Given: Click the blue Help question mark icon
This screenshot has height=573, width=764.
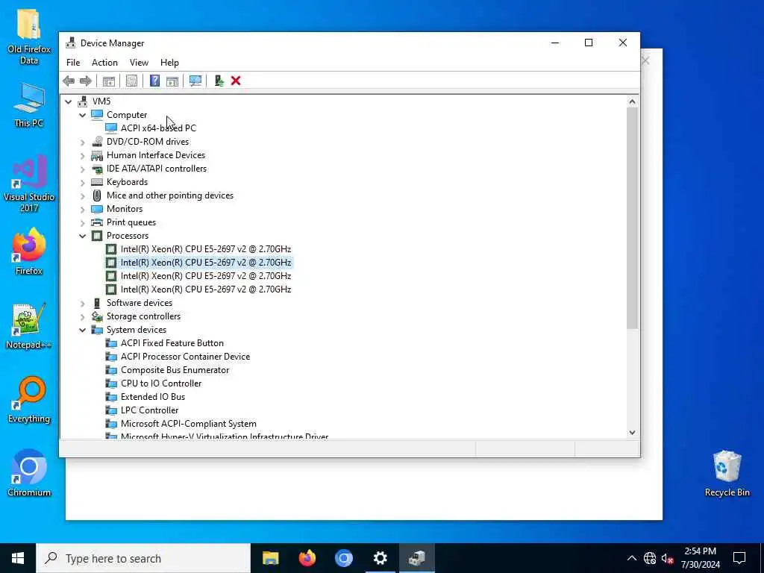Looking at the screenshot, I should pyautogui.click(x=154, y=81).
